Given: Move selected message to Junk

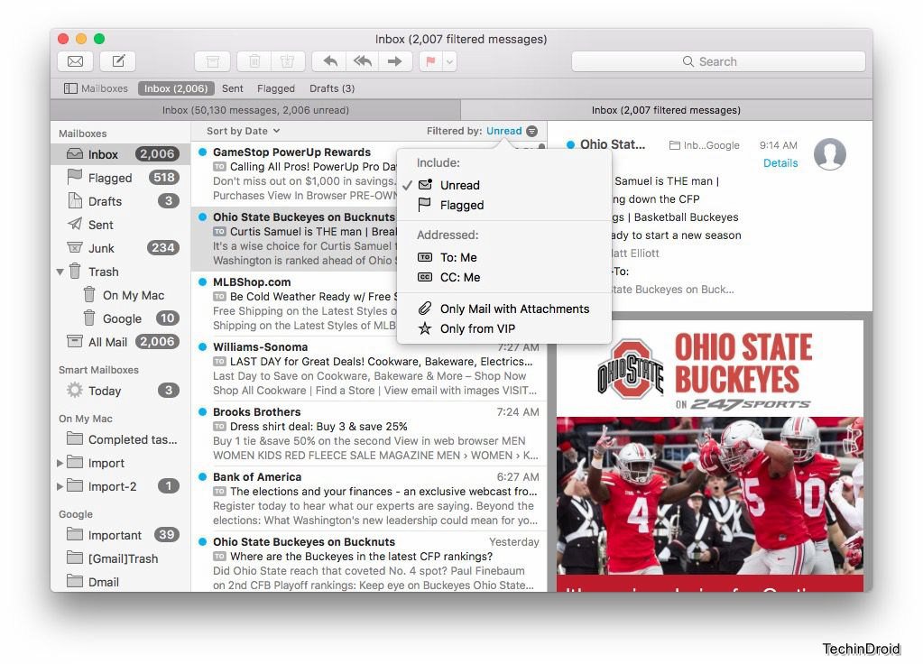Looking at the screenshot, I should coord(288,61).
